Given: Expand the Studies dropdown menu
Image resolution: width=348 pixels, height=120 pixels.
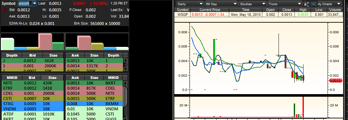Looking at the screenshot, I should point(253,4).
